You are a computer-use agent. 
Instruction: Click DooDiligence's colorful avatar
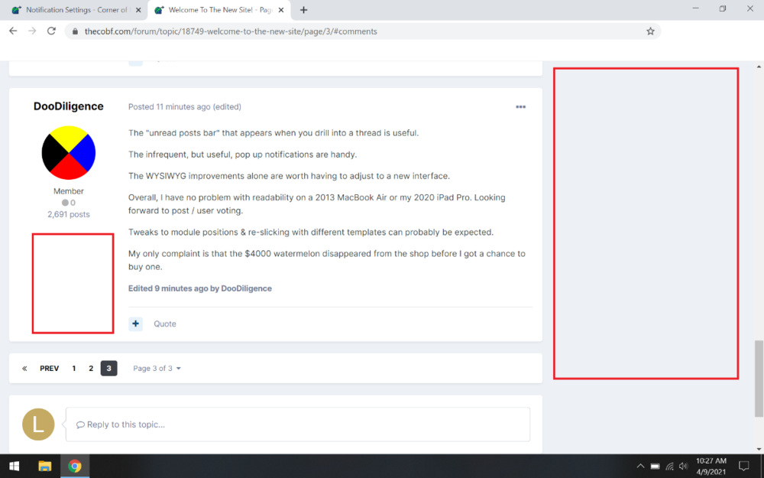click(x=68, y=153)
